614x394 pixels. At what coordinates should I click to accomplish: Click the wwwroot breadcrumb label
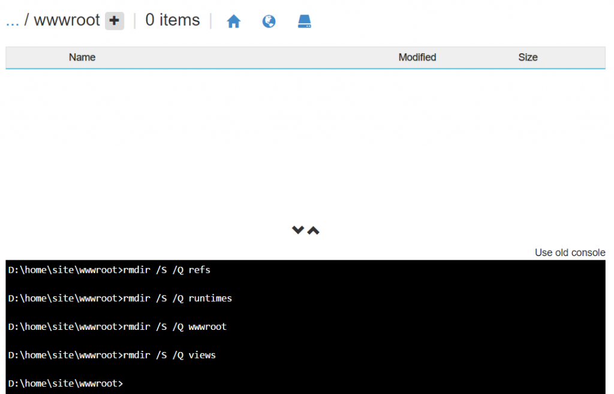[x=67, y=20]
